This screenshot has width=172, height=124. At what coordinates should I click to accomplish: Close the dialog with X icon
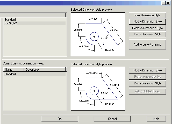coord(168,3)
